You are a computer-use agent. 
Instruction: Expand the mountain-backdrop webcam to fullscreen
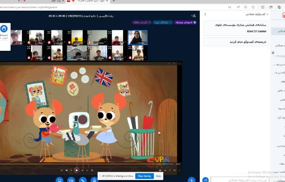click(69, 47)
